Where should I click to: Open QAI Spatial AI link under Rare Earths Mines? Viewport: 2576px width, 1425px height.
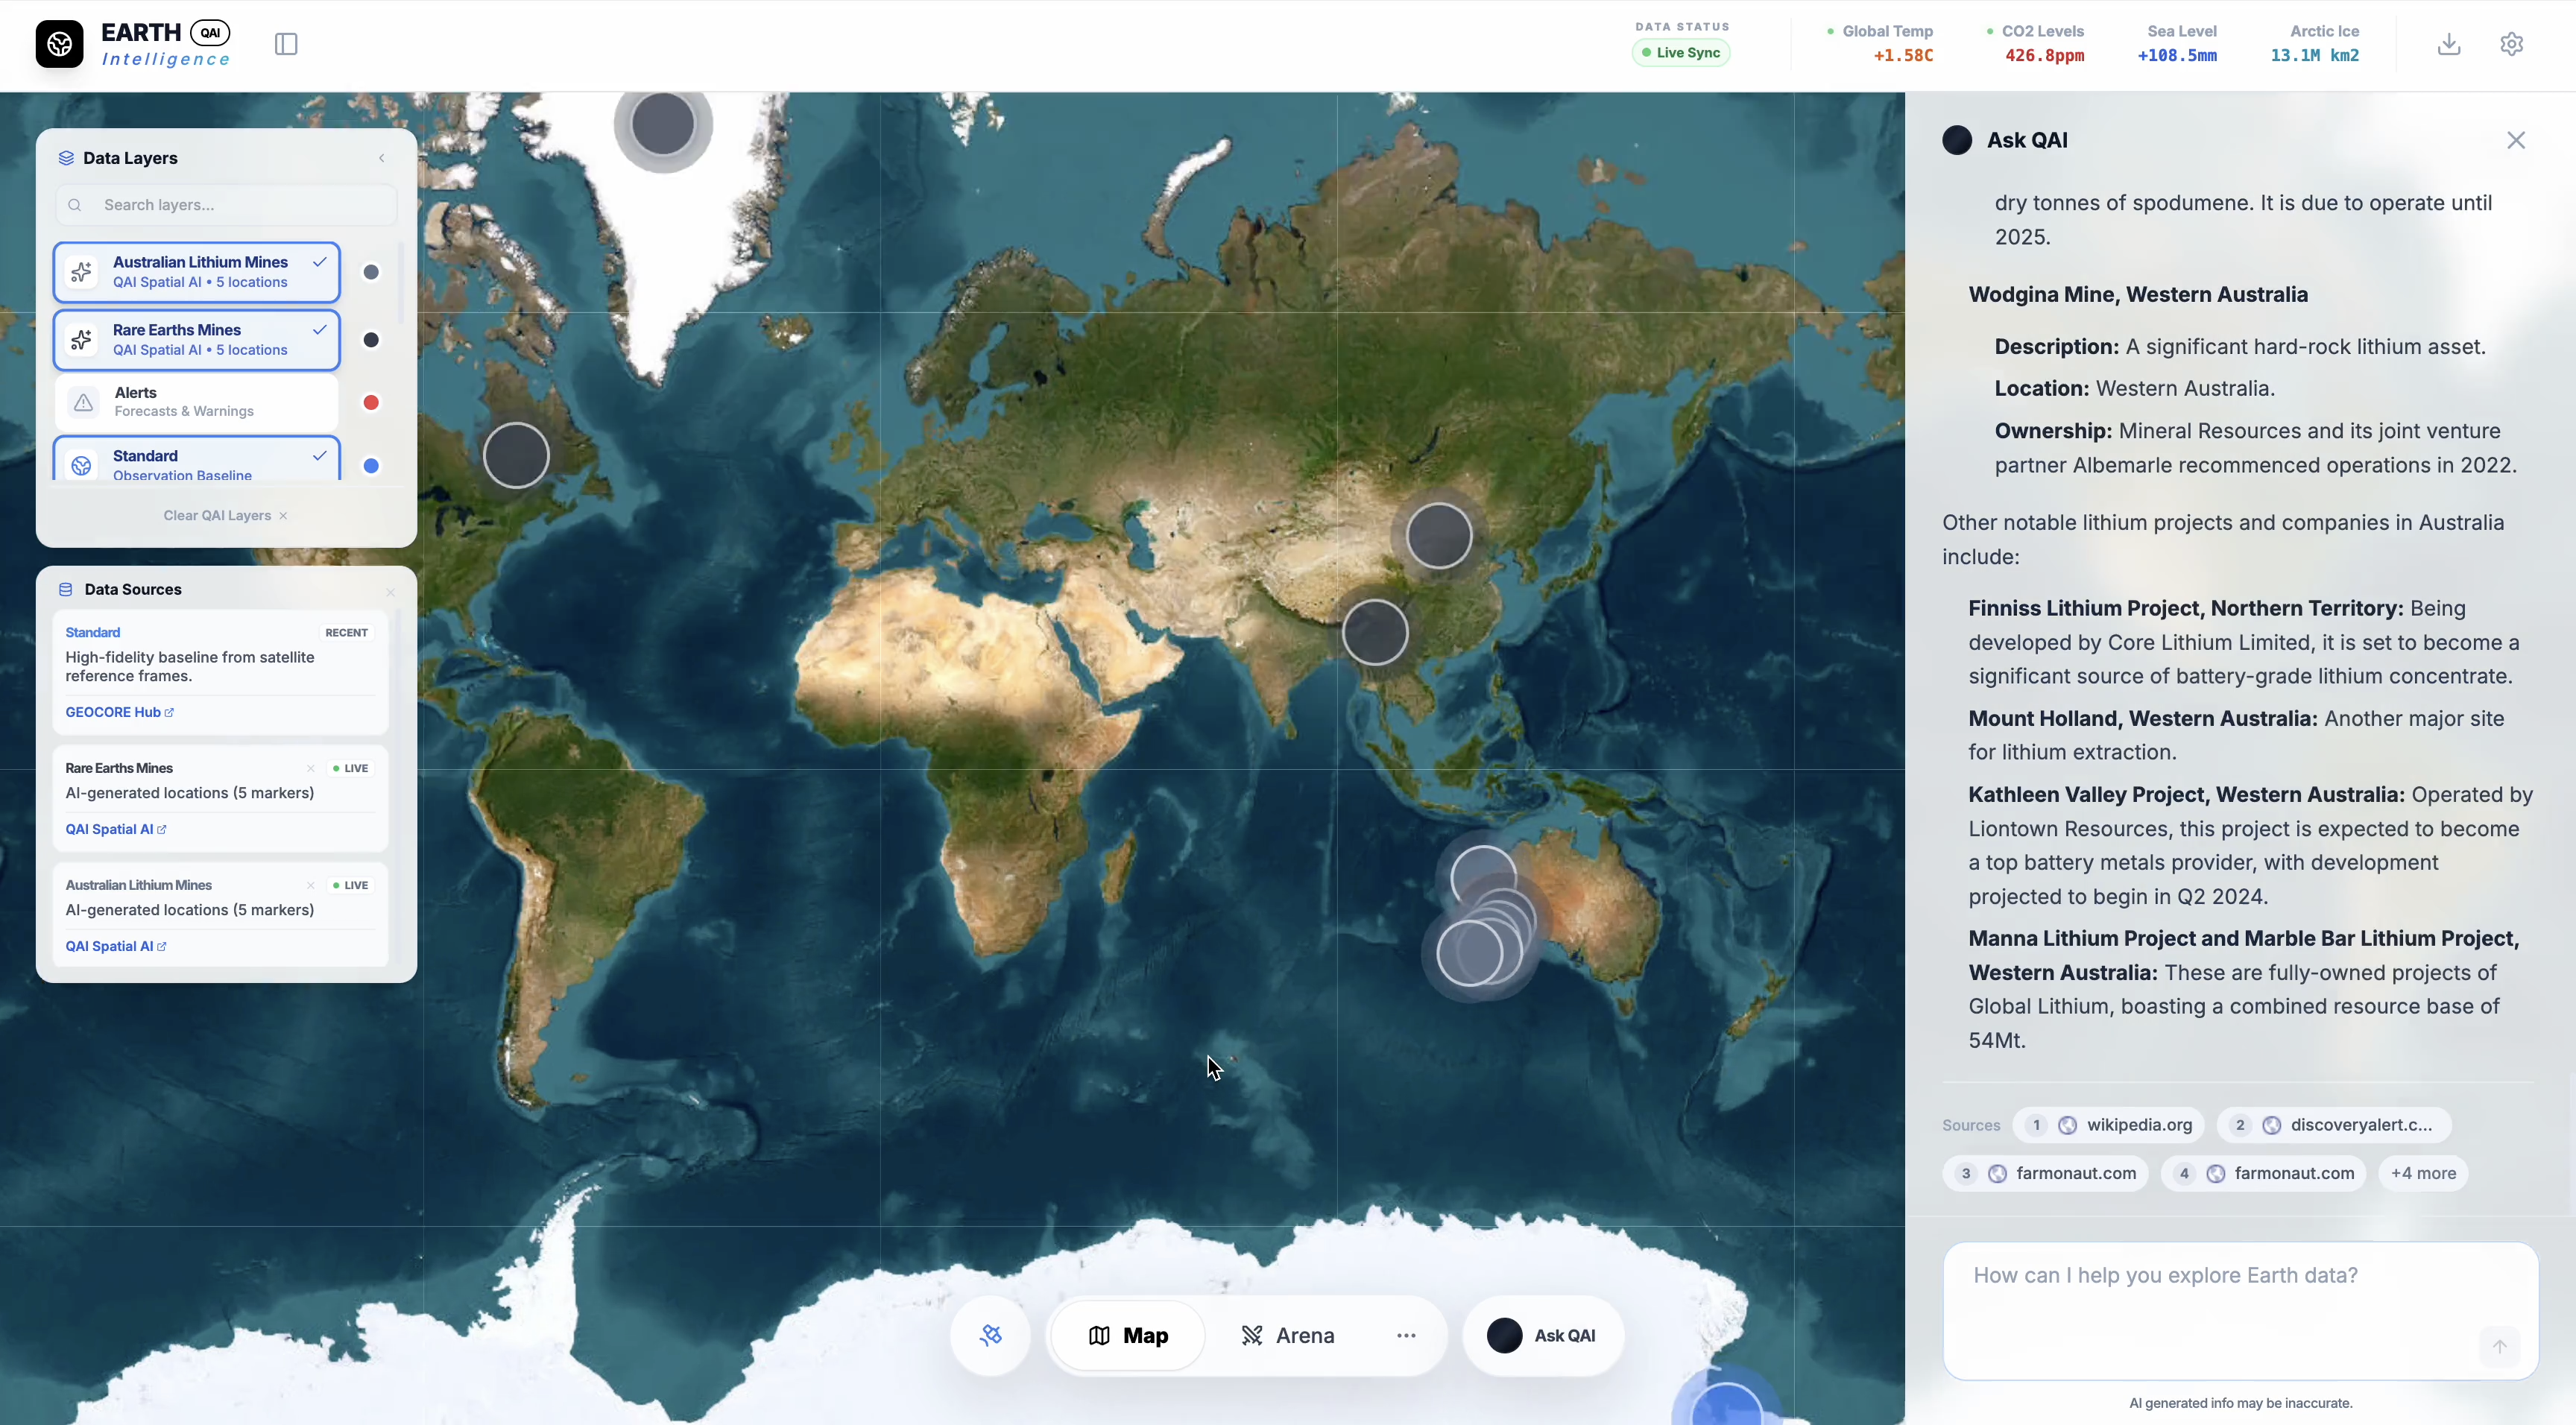[x=116, y=829]
